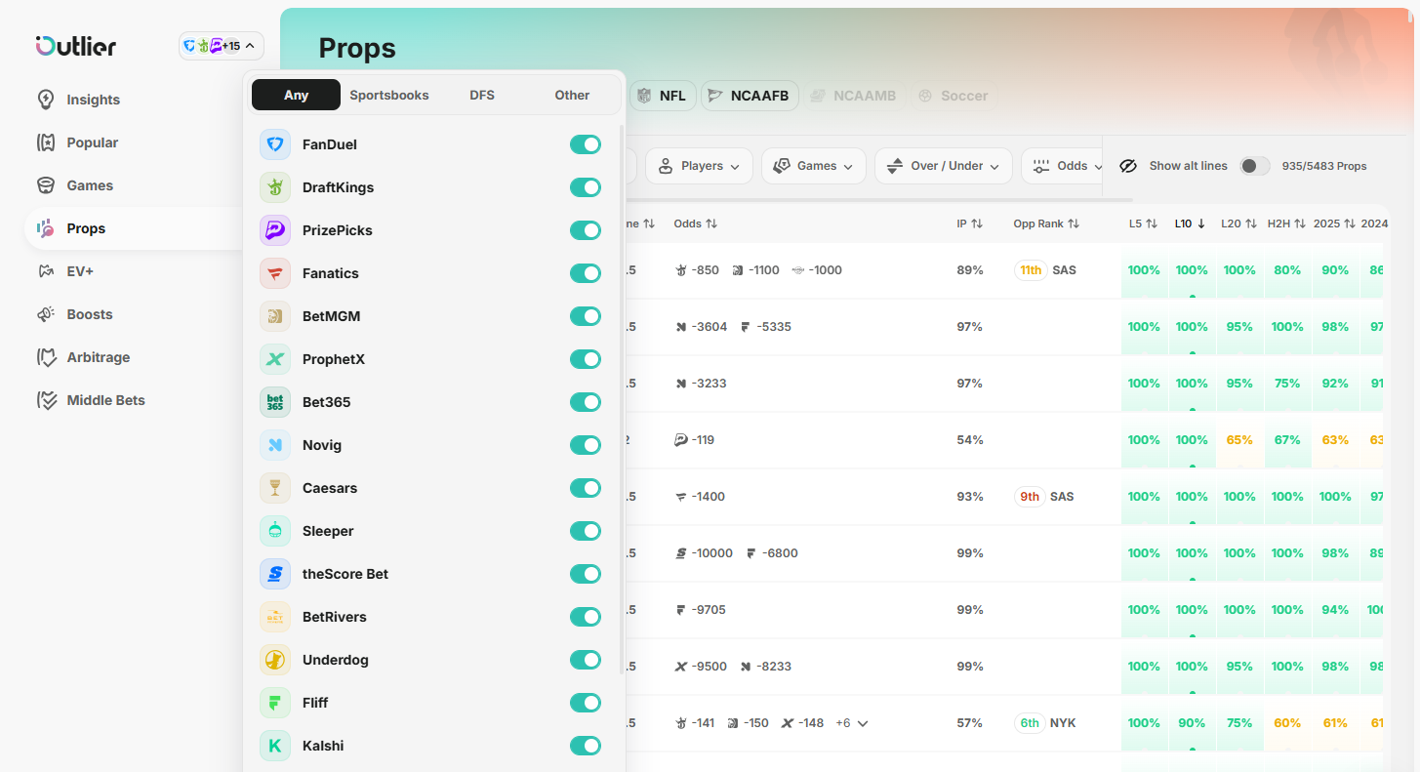
Task: Click the hidden-eye alt lines icon
Action: click(1128, 166)
